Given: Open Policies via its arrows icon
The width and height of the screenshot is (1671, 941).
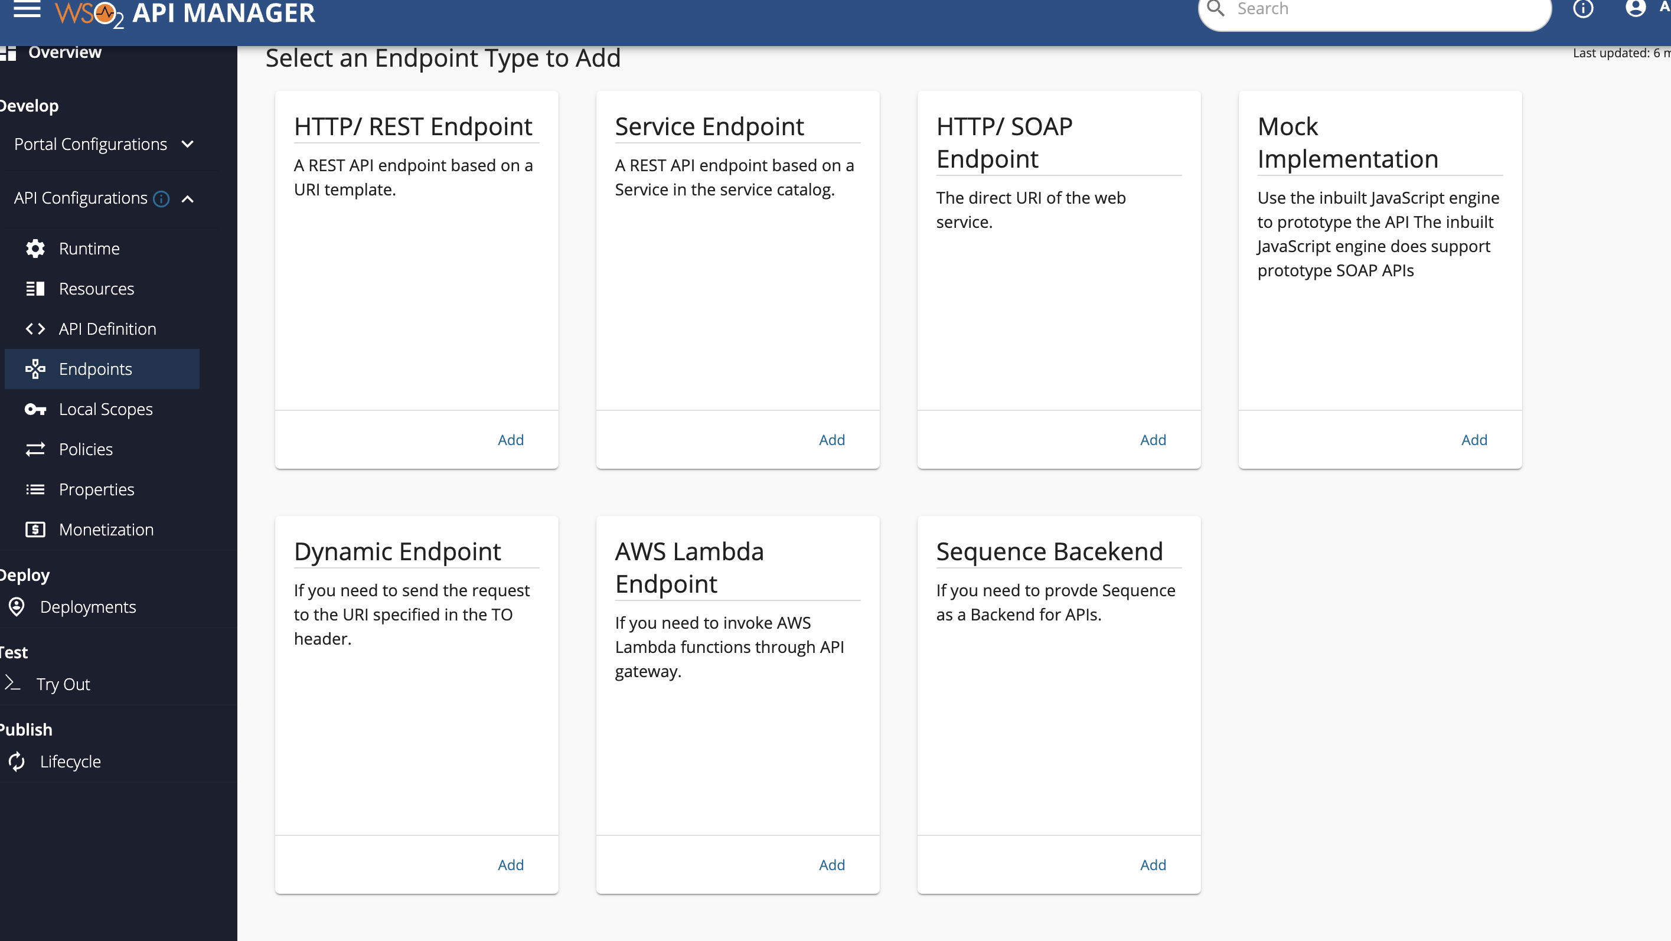Looking at the screenshot, I should [35, 449].
